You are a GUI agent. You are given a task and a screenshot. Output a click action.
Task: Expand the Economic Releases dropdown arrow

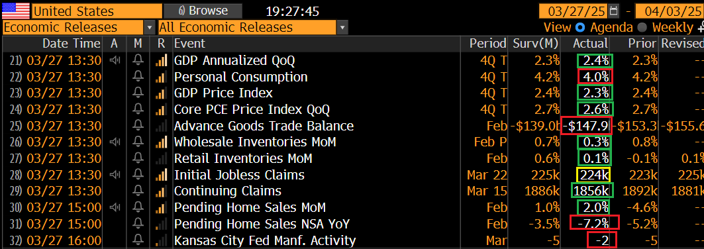click(x=150, y=28)
